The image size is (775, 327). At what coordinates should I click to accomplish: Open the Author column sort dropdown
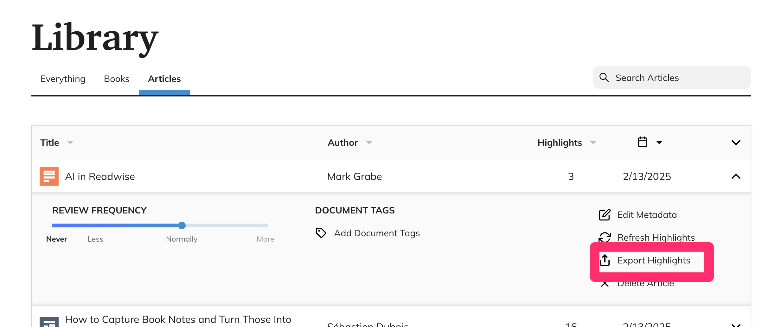coord(369,143)
